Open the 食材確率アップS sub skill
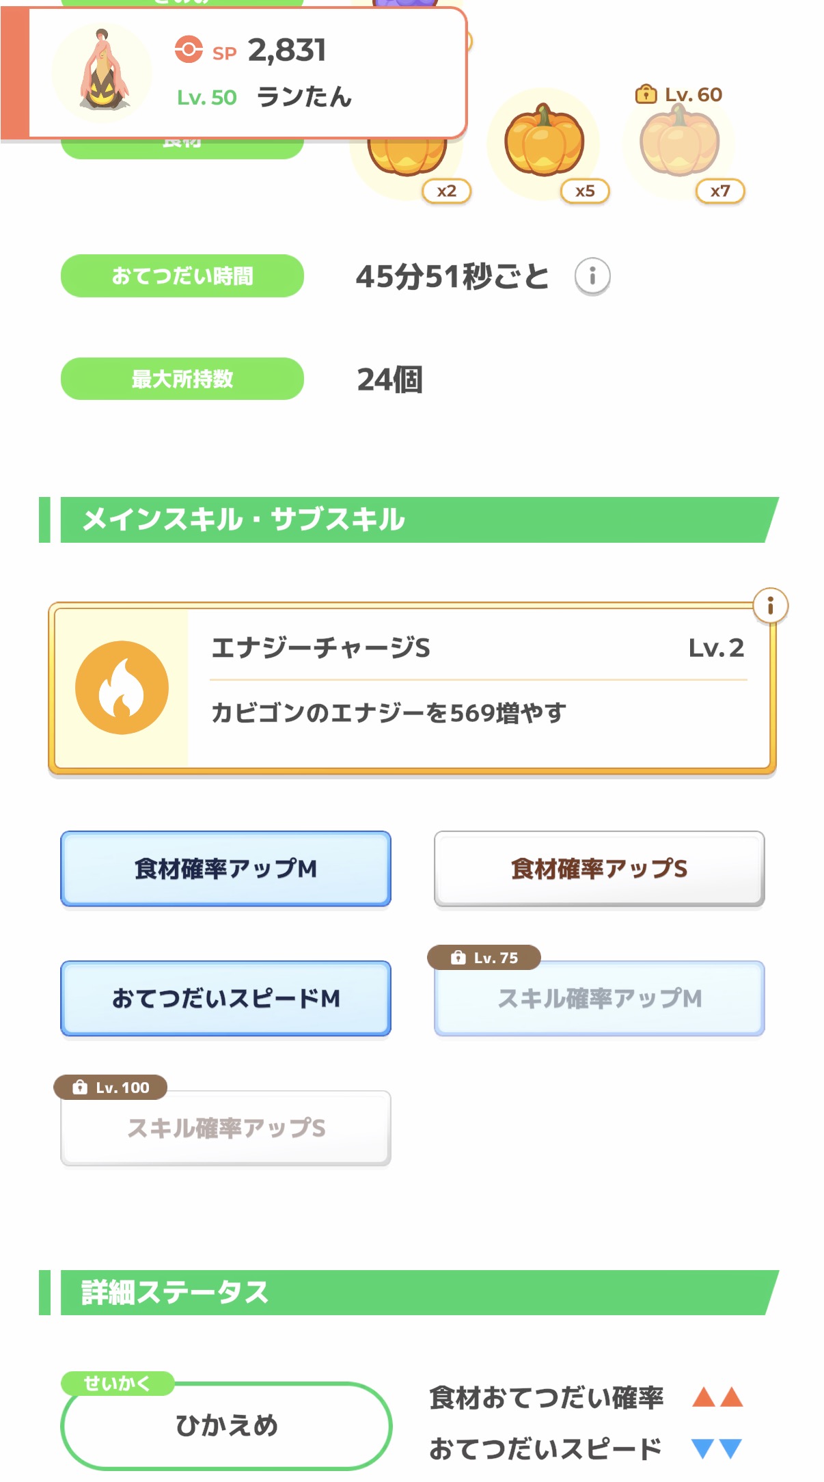The width and height of the screenshot is (824, 1482). tap(599, 869)
